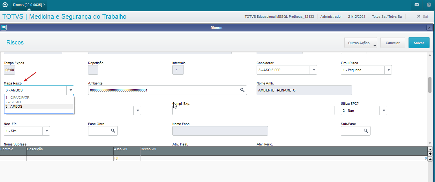This screenshot has width=435, height=182.
Task: Choose option 3 - AMBOS in list
Action: (x=39, y=106)
